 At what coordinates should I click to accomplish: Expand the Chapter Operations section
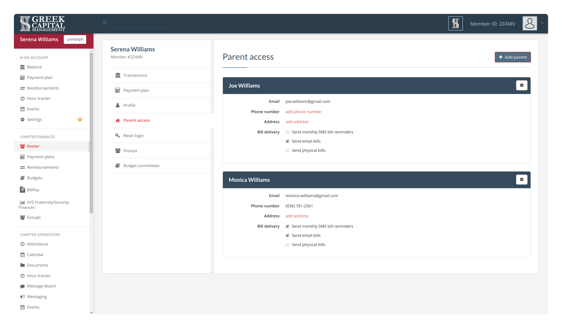40,234
